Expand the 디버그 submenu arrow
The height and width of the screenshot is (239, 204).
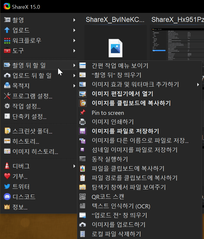point(74,166)
